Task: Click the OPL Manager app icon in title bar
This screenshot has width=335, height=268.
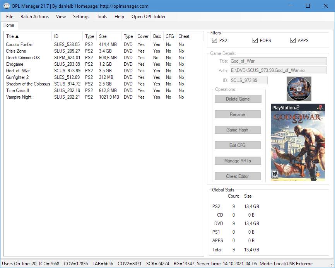Action: (x=7, y=6)
